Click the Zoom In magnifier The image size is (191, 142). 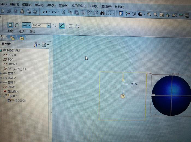tap(149, 14)
